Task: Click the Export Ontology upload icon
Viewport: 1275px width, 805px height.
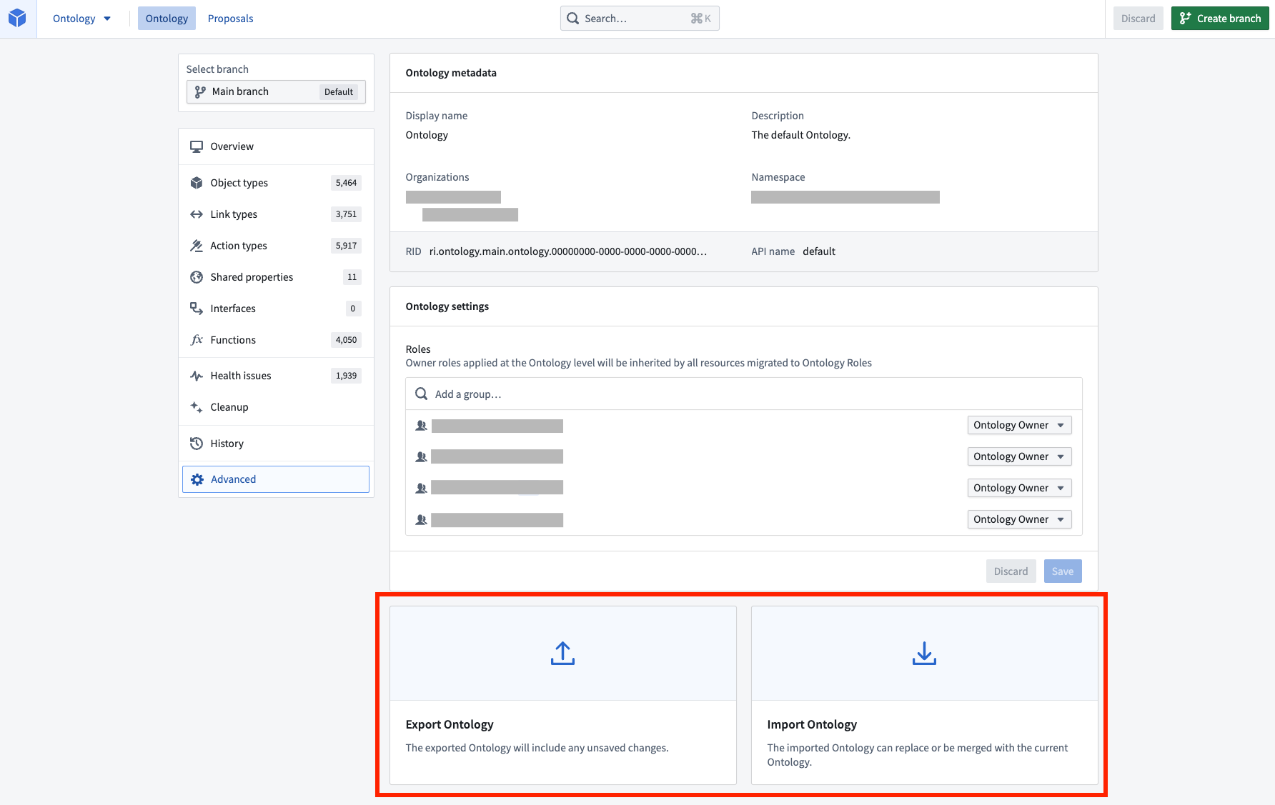Action: [x=563, y=654]
